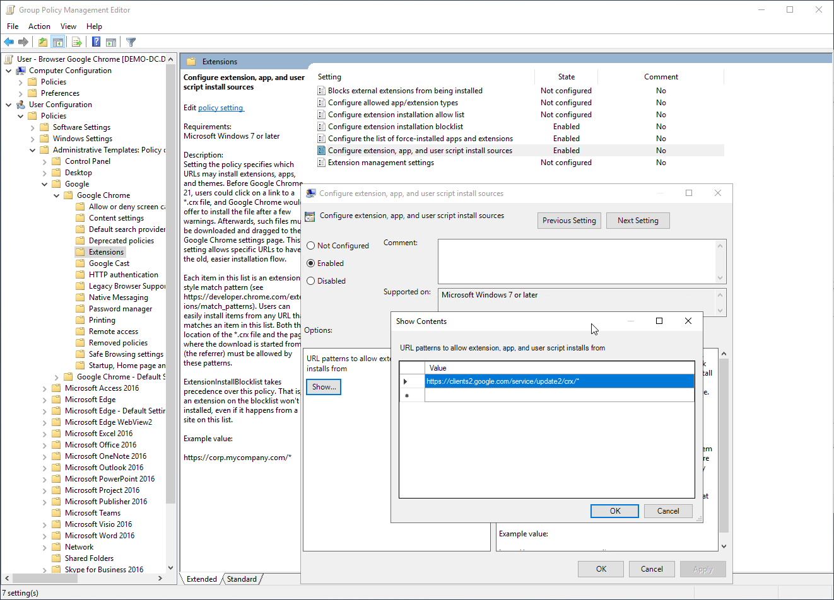Switch to the Standard tab

click(x=242, y=579)
